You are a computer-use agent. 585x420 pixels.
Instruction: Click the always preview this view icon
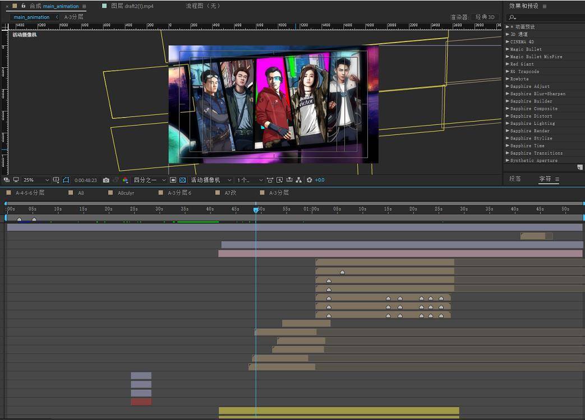point(6,180)
